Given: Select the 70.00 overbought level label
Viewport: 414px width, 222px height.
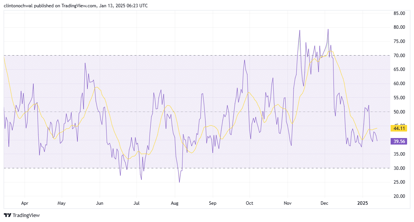Looking at the screenshot, I should [x=399, y=56].
